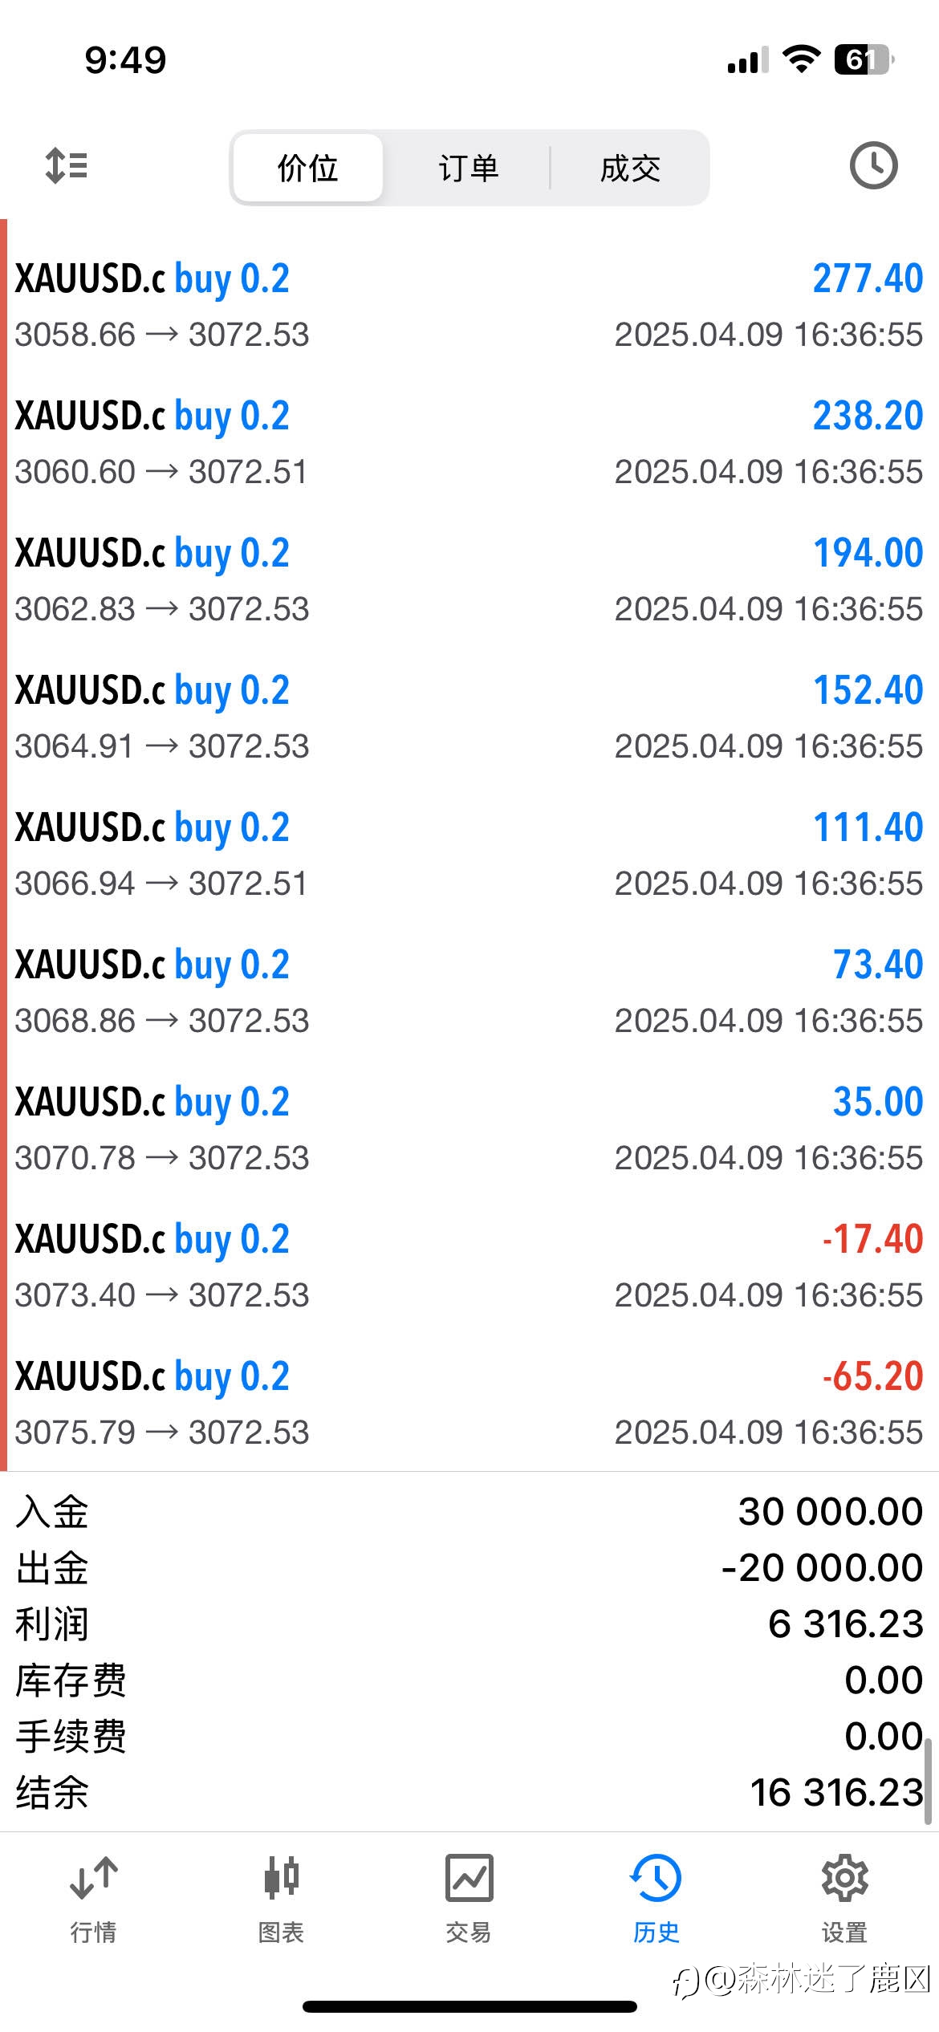
Task: Expand the trade with profit 277.40
Action: point(469,305)
